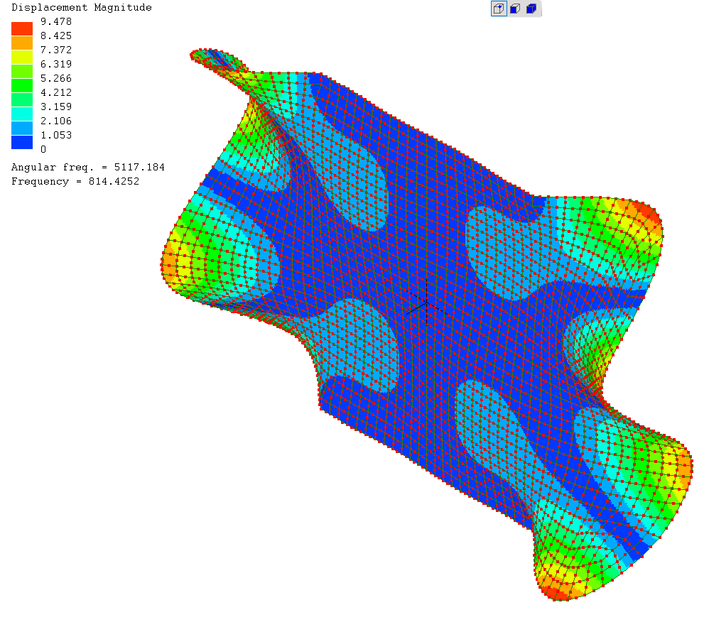
Task: Click the minimum value 0 label
Action: [x=43, y=149]
